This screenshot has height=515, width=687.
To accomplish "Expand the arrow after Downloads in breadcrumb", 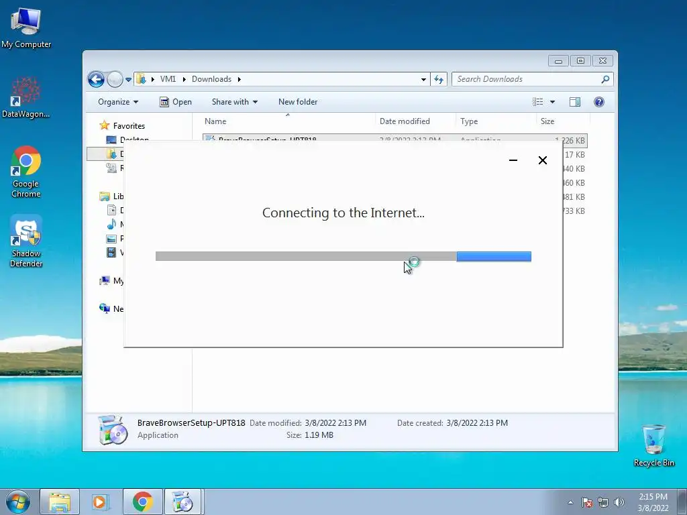I will [240, 79].
